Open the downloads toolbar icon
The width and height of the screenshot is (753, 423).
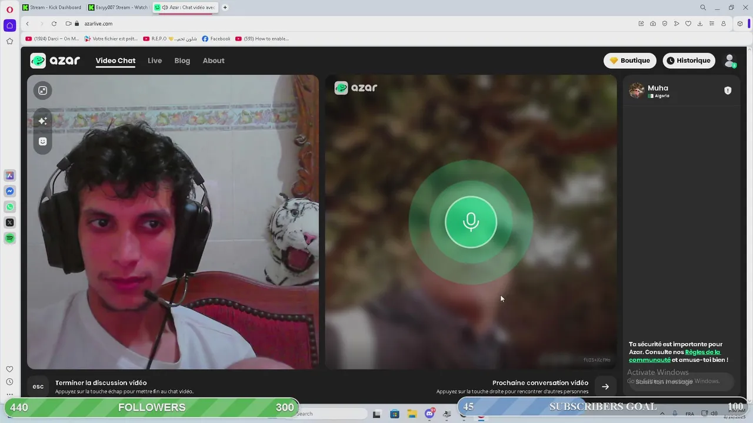pos(700,23)
